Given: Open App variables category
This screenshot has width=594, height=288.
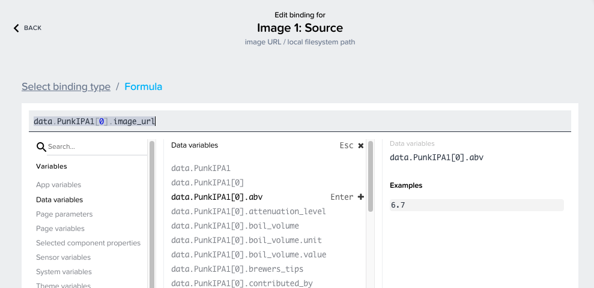Looking at the screenshot, I should click(58, 185).
